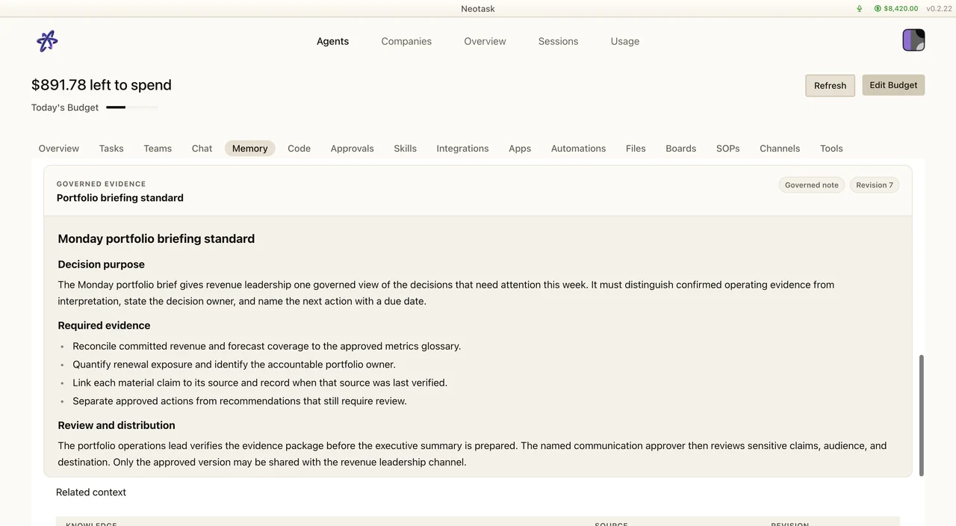Click the page's vertical scrollbar thumb

(x=921, y=415)
